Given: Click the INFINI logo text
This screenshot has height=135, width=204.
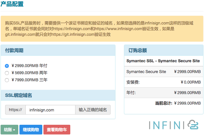Looking at the screenshot, I should click(167, 125).
